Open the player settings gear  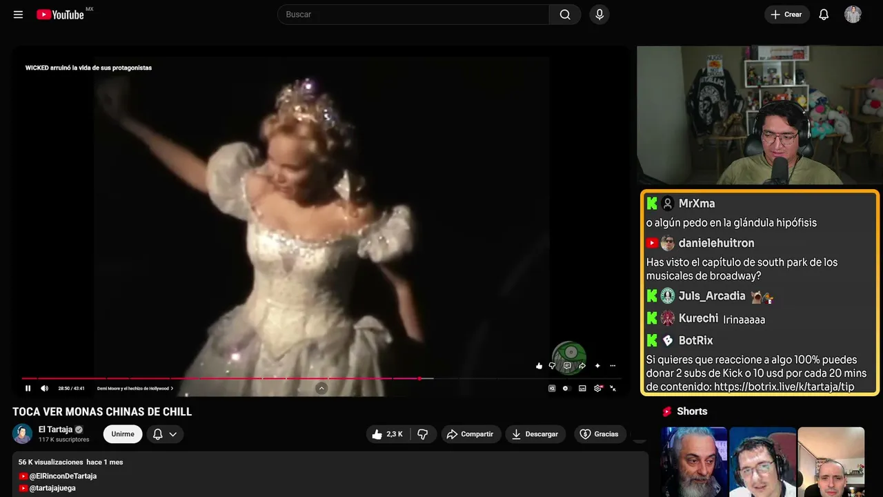(x=598, y=389)
